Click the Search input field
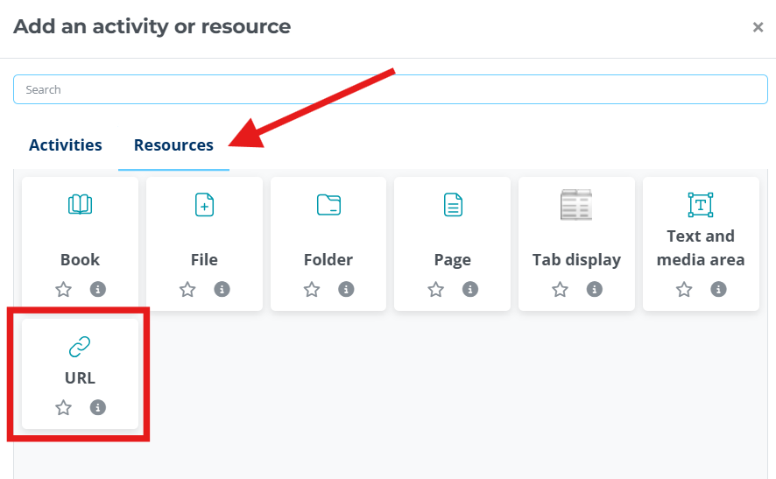This screenshot has height=479, width=776. pos(391,89)
